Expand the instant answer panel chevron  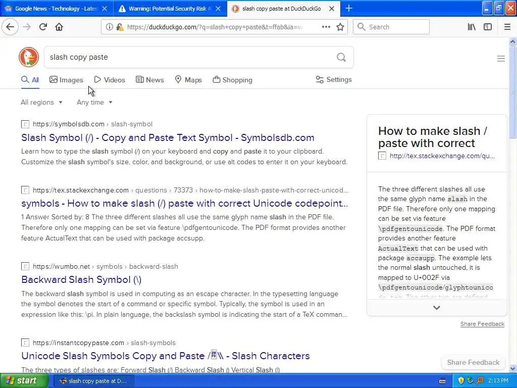tap(437, 308)
